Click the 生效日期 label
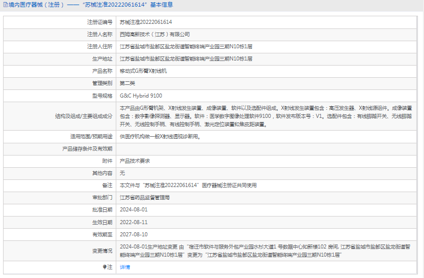 [102, 222]
